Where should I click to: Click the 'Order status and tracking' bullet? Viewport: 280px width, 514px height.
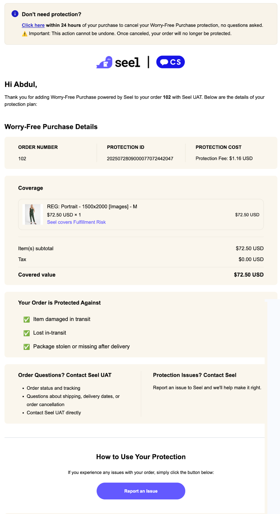54,388
